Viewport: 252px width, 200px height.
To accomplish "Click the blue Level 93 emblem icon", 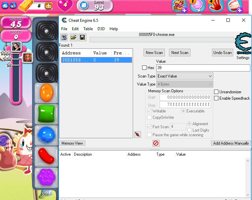I will [84, 5].
